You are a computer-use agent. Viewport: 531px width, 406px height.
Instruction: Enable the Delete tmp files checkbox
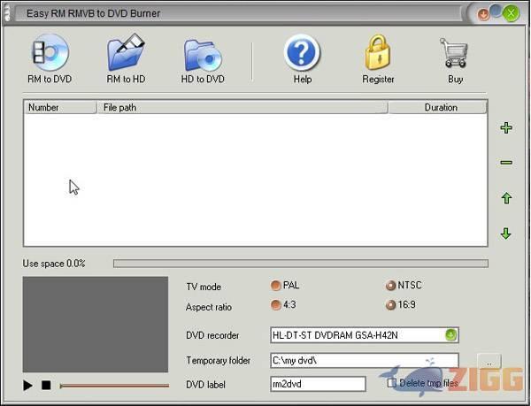pyautogui.click(x=392, y=383)
